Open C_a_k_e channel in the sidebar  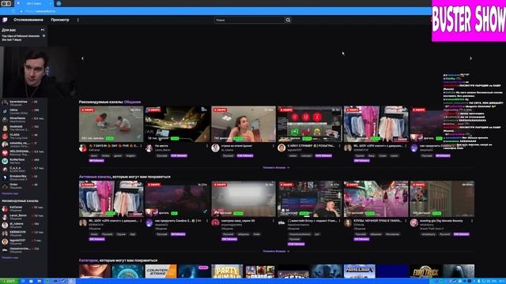click(23, 169)
